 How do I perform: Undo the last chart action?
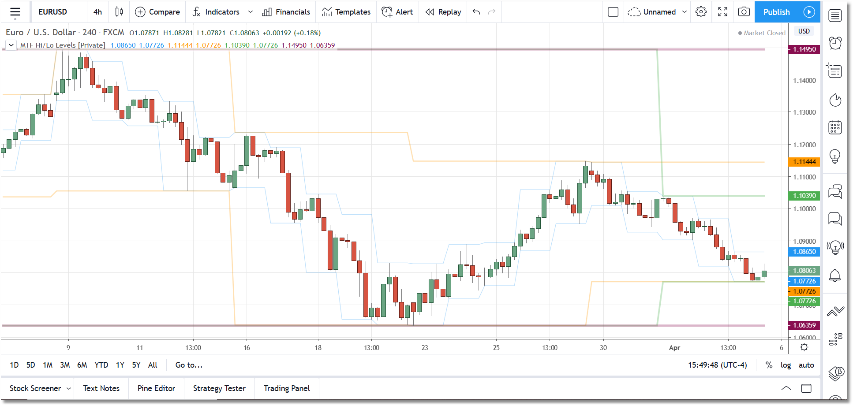coord(476,12)
